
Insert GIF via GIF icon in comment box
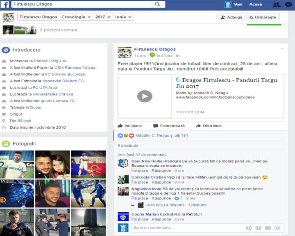pos(268,228)
